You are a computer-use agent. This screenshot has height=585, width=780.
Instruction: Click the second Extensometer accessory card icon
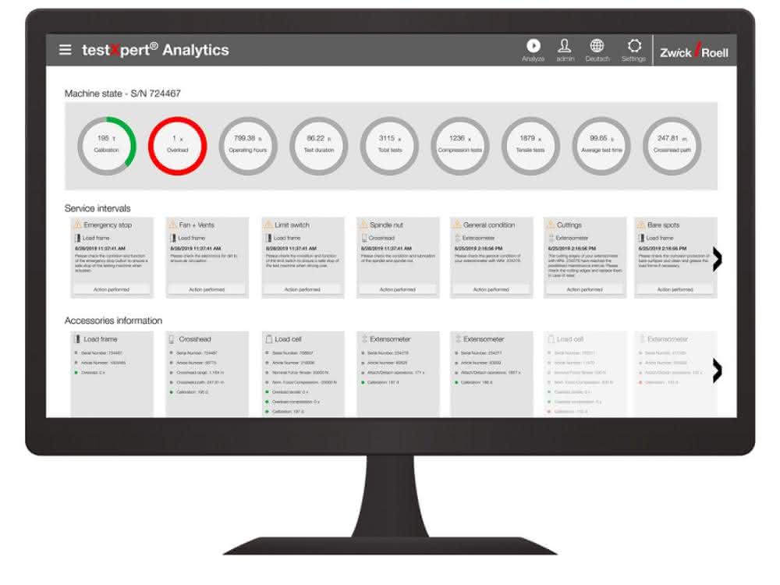point(458,339)
